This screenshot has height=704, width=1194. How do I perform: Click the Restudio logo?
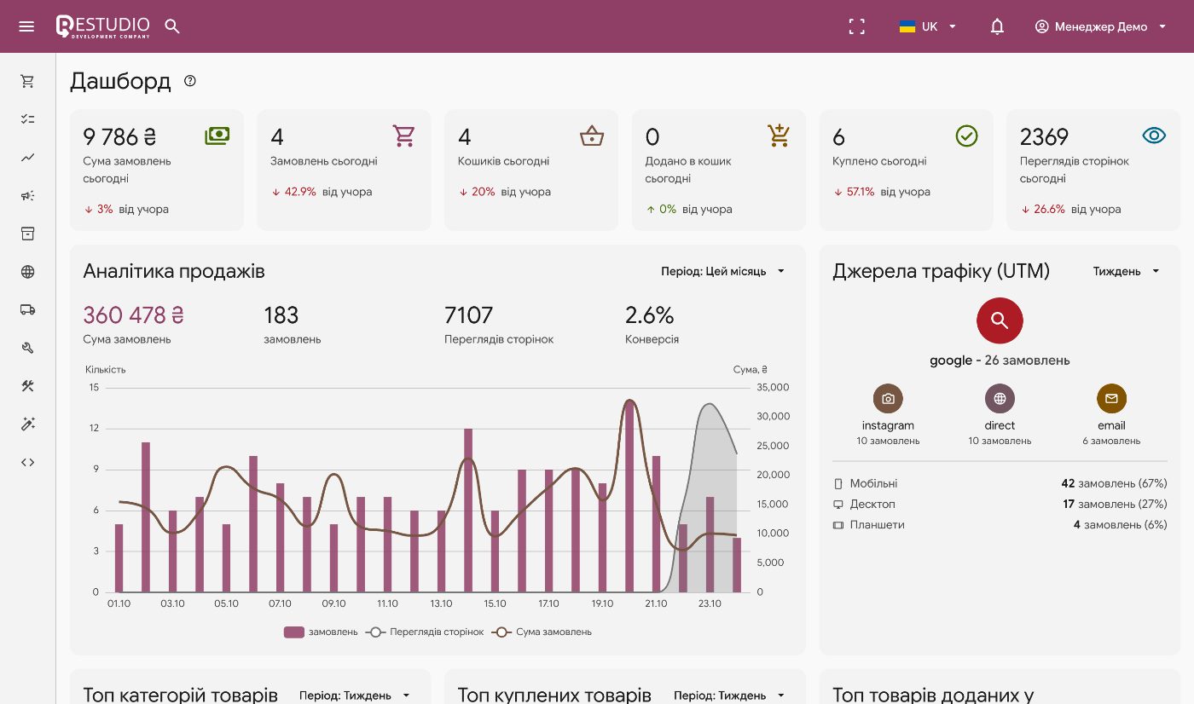102,26
